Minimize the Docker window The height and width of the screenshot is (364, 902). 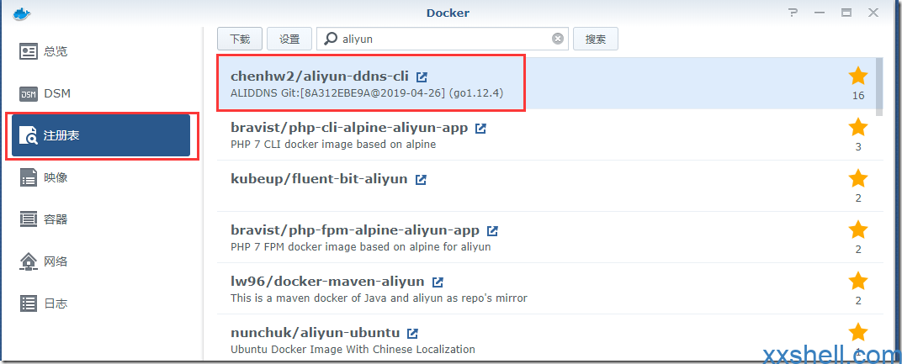(x=820, y=13)
